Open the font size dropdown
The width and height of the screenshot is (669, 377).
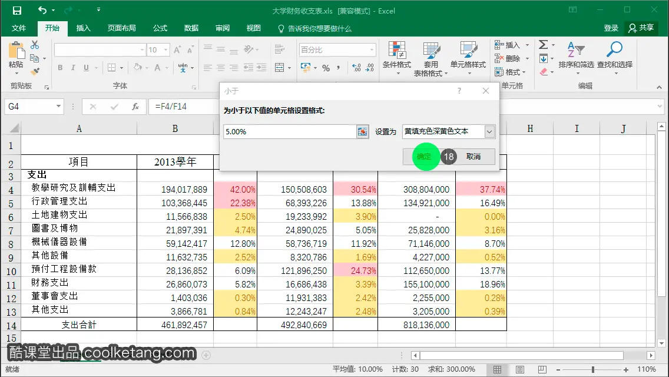click(x=165, y=50)
